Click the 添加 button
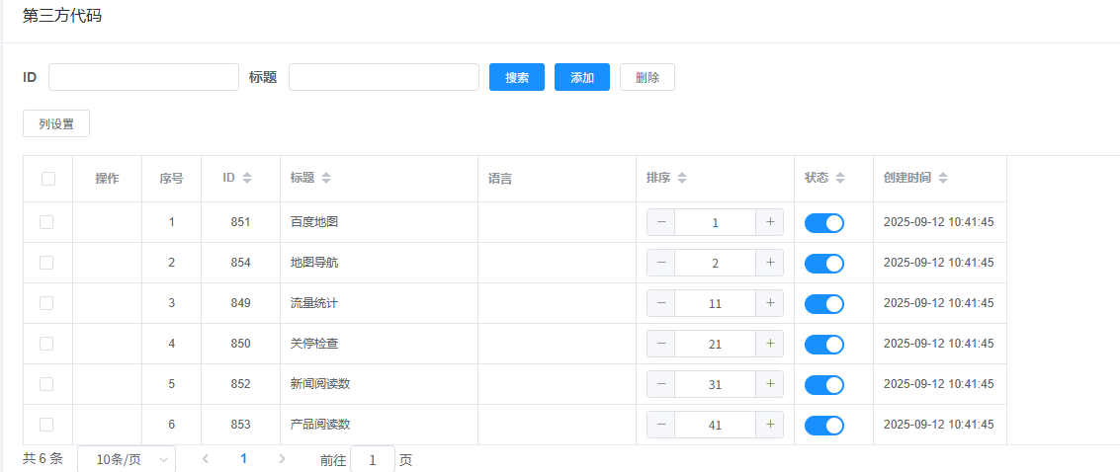The width and height of the screenshot is (1120, 472). click(x=581, y=77)
